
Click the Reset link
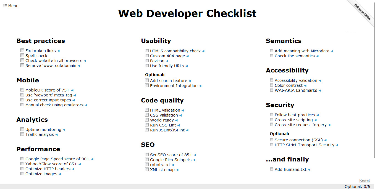click(x=364, y=180)
